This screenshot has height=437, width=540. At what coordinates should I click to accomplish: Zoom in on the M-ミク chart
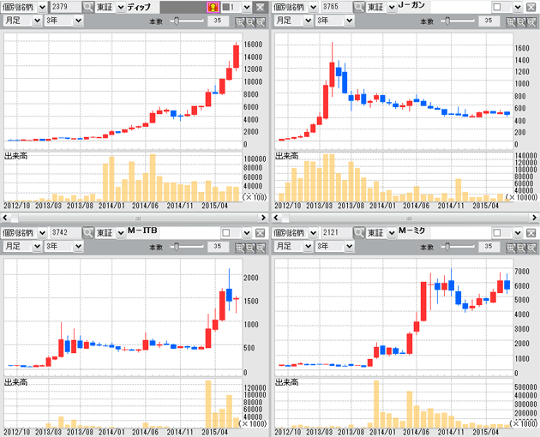coord(509,246)
